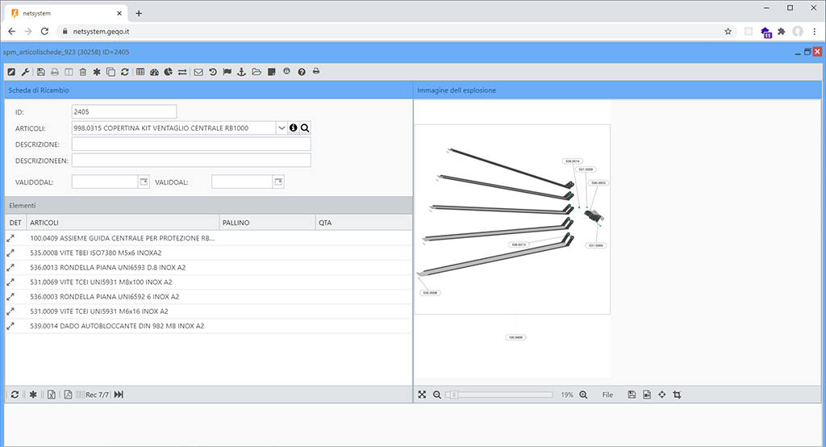826x447 pixels.
Task: Open the File menu under image
Action: (x=607, y=395)
